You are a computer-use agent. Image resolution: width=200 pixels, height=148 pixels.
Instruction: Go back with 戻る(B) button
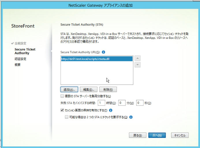click(138, 135)
